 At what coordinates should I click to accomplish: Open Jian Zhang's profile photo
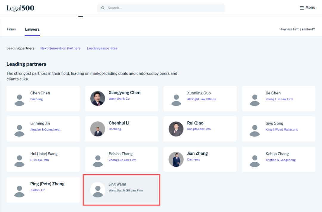pos(176,159)
